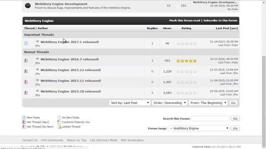The image size is (266, 149).
Task: Jump to first unread in 2017.1 thread
Action: (37, 41)
